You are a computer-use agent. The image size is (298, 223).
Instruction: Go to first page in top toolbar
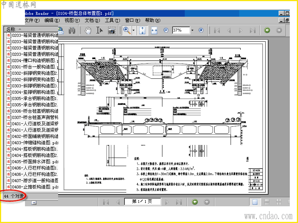point(217,30)
